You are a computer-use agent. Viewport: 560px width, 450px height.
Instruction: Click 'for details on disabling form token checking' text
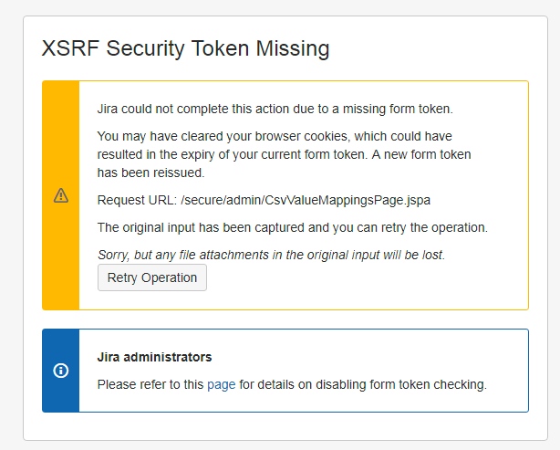[363, 384]
